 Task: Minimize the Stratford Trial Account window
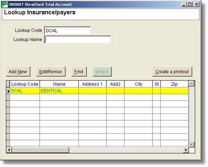[x=184, y=4]
